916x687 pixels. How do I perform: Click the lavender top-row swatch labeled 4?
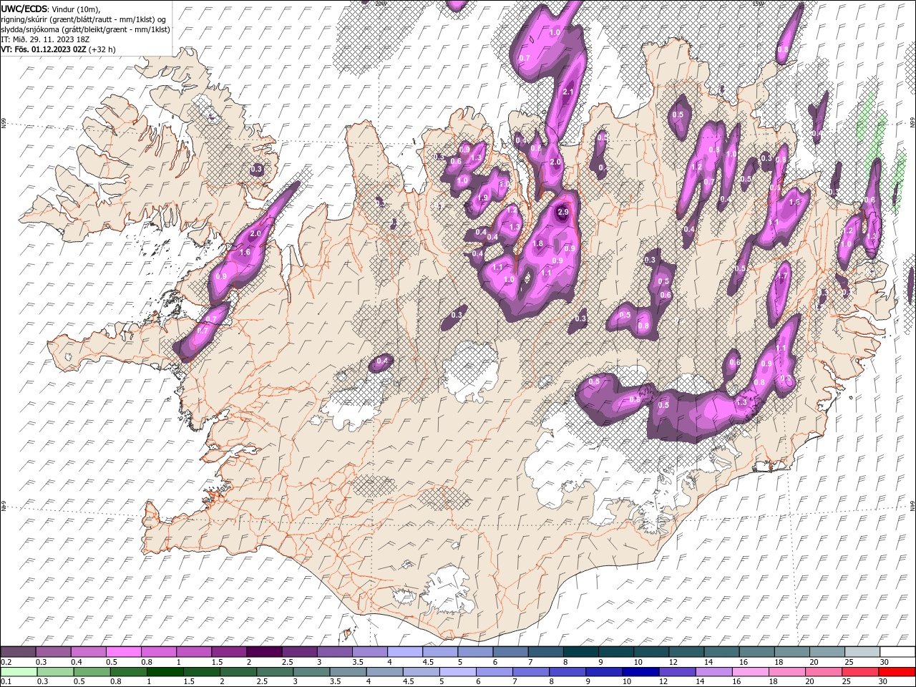click(404, 652)
